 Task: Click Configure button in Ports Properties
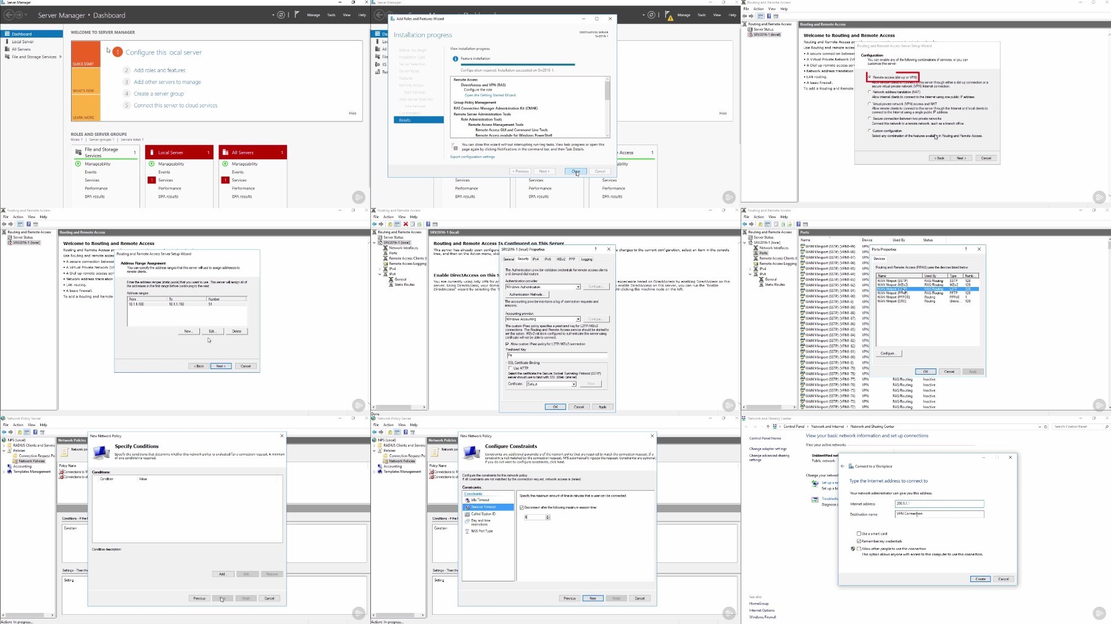click(x=888, y=354)
